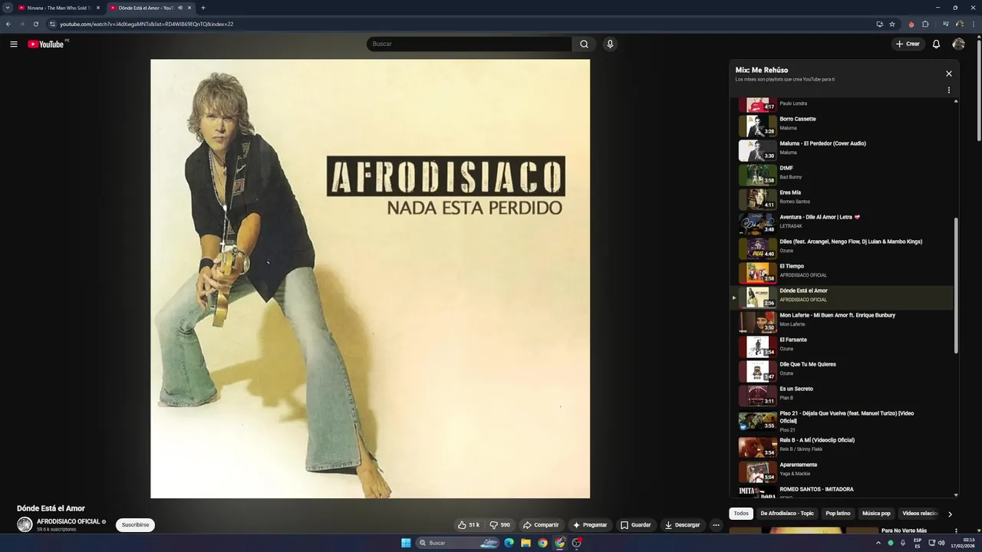This screenshot has width=982, height=552.
Task: Select the De Afrodisiaco - Topic chip
Action: pos(787,514)
